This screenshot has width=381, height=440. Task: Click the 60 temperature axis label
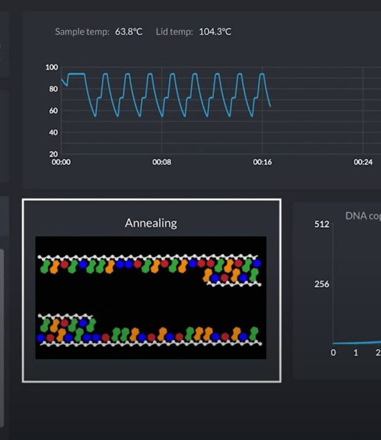(53, 110)
